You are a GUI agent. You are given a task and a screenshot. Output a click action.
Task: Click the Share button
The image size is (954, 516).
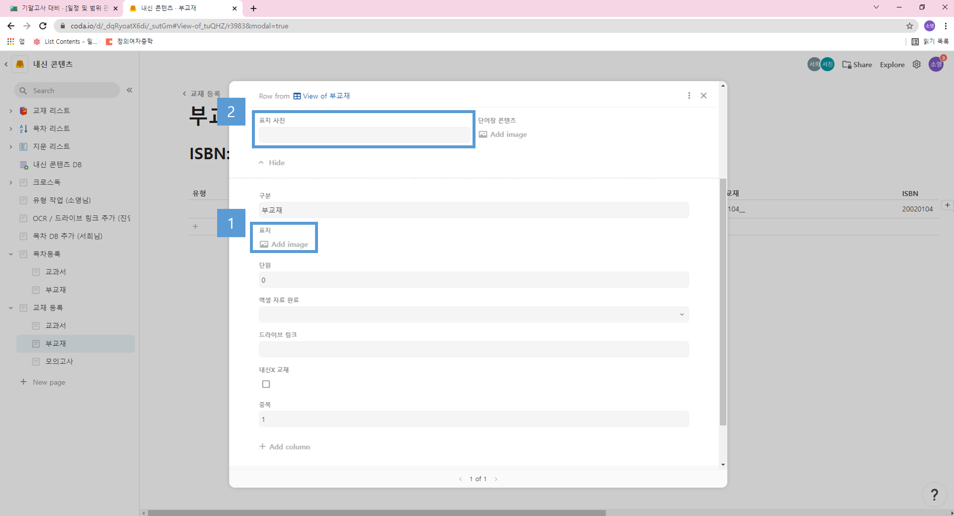tap(857, 64)
